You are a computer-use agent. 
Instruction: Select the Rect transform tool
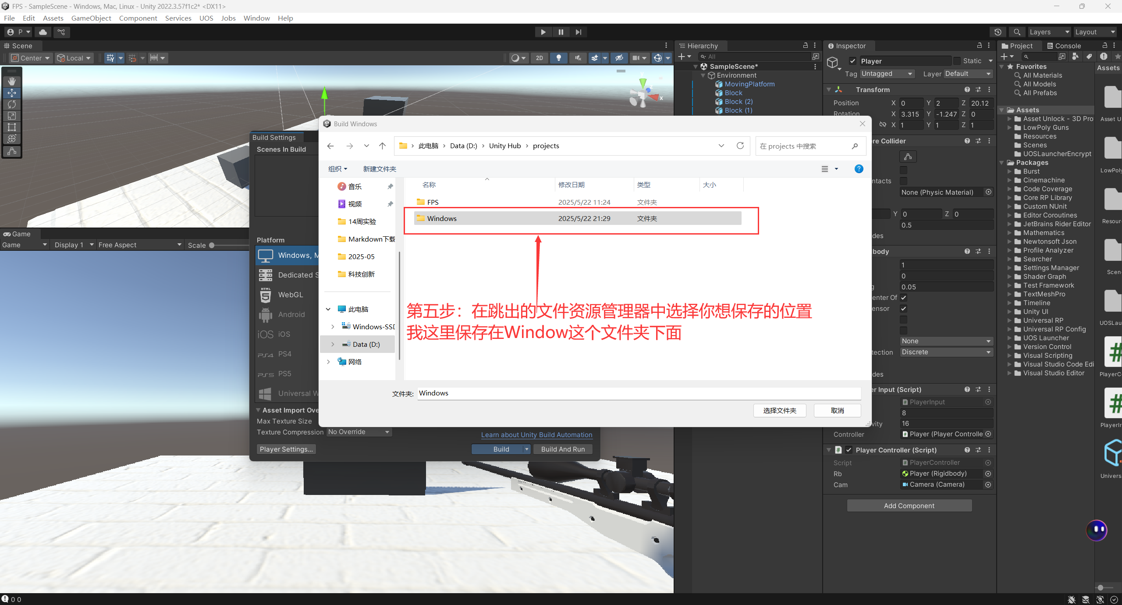(12, 128)
